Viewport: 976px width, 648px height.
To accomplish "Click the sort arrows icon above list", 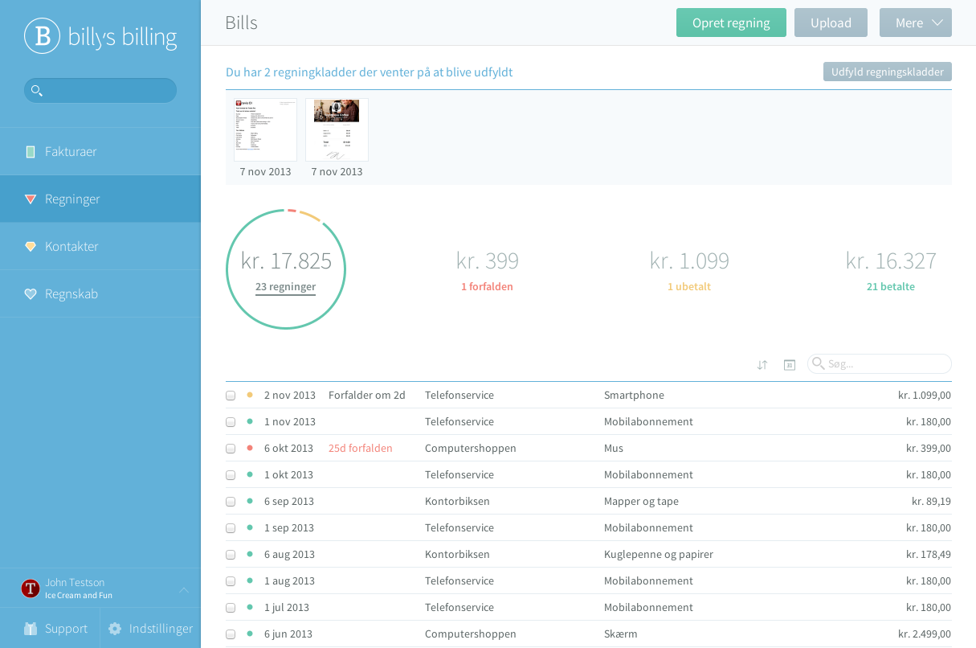I will [762, 365].
